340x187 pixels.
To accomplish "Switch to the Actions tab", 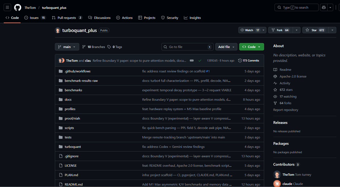I will point(124,18).
